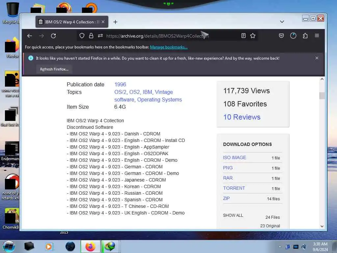Viewport: 337px width, 253px height.
Task: Expand the list all tabs chevron
Action: pyautogui.click(x=282, y=22)
